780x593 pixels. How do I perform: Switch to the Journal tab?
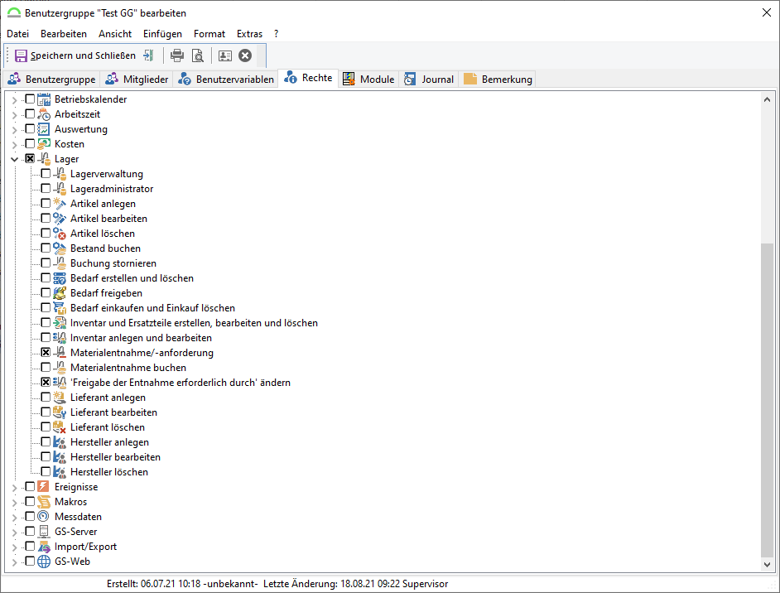coord(429,80)
